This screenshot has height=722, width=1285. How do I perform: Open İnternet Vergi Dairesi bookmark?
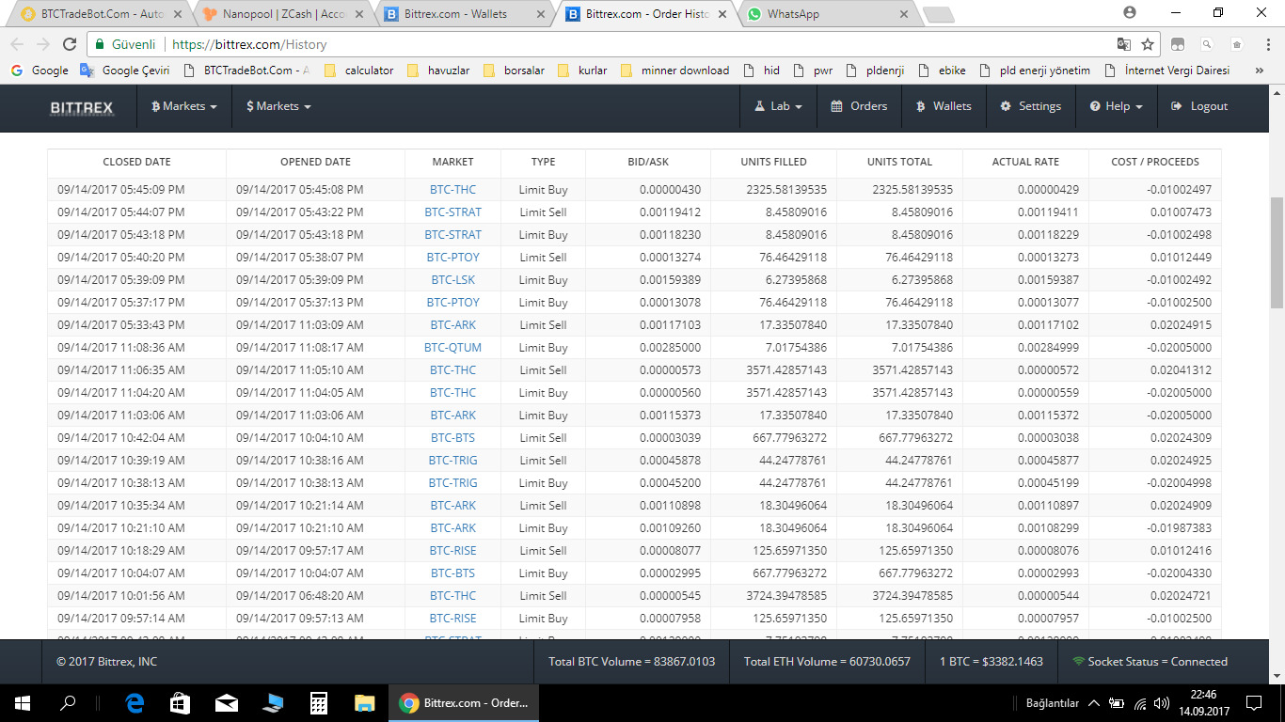click(x=1168, y=71)
